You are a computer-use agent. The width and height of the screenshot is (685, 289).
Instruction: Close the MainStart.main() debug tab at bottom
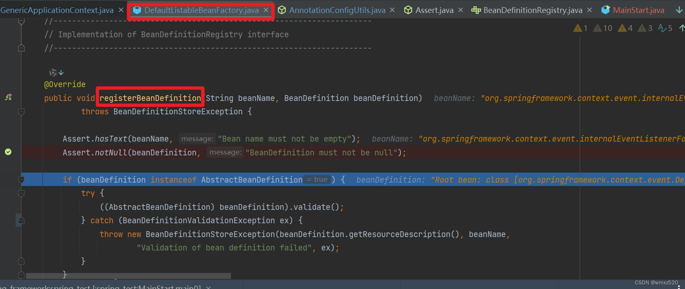(208, 287)
